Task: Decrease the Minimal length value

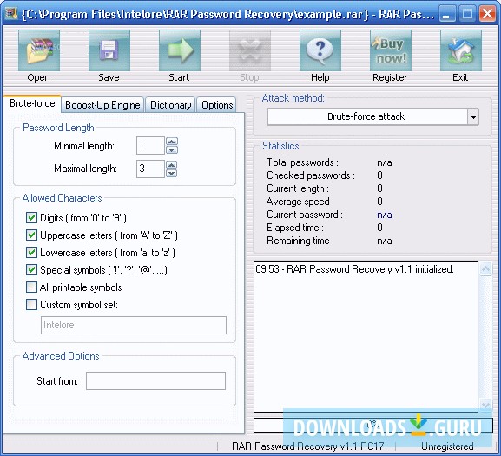Action: pos(172,150)
